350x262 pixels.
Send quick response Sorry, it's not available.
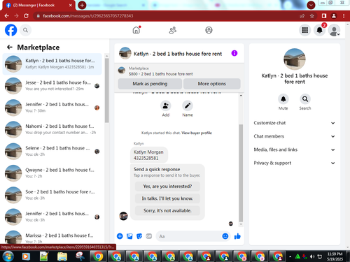pyautogui.click(x=167, y=210)
